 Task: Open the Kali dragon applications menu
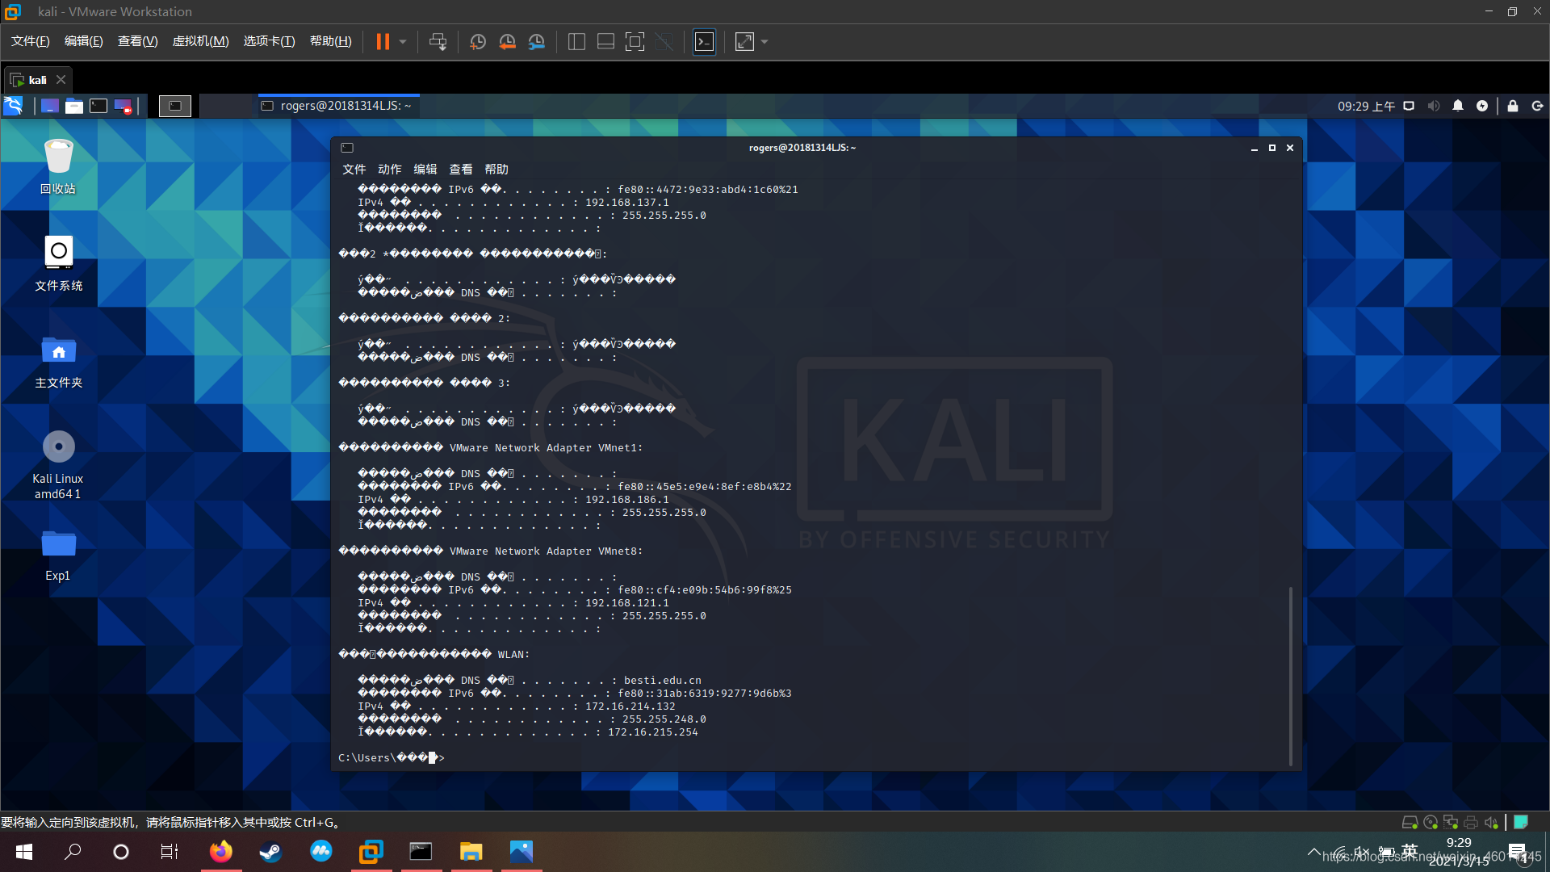tap(14, 106)
